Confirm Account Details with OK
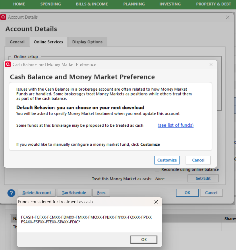This screenshot has width=236, height=250. coord(187,193)
